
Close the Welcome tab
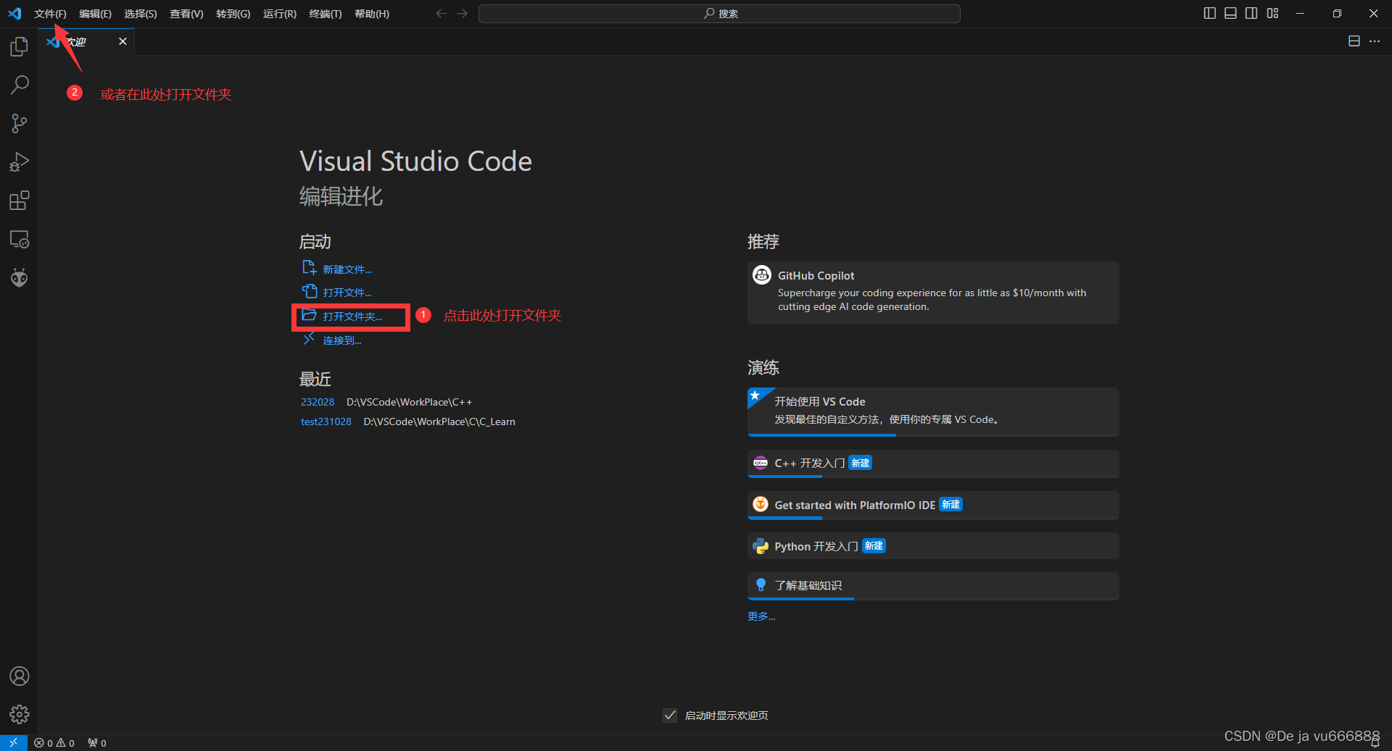[123, 41]
